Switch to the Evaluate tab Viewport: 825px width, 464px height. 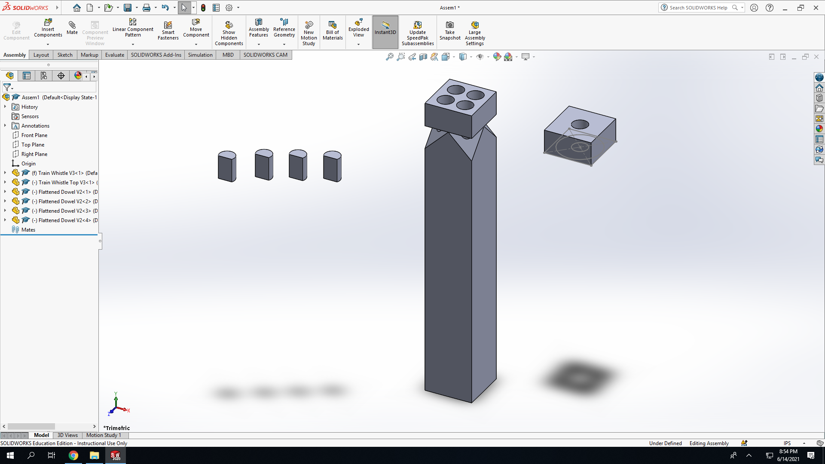[x=115, y=55]
